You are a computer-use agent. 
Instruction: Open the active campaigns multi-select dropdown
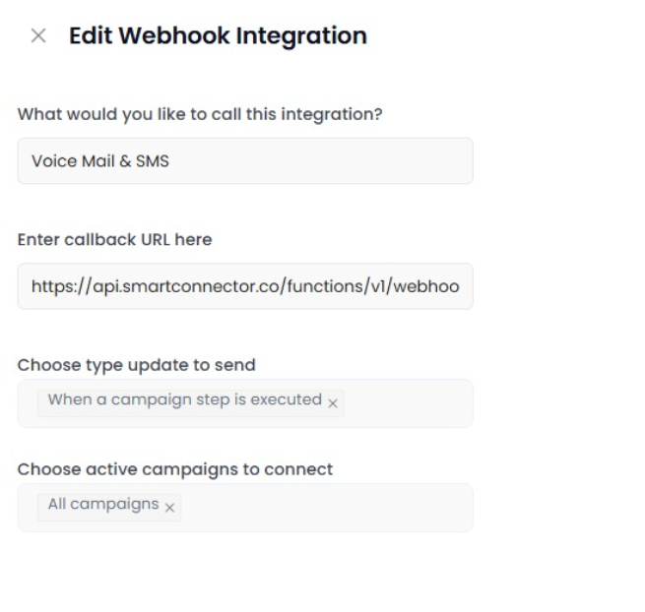pos(245,508)
